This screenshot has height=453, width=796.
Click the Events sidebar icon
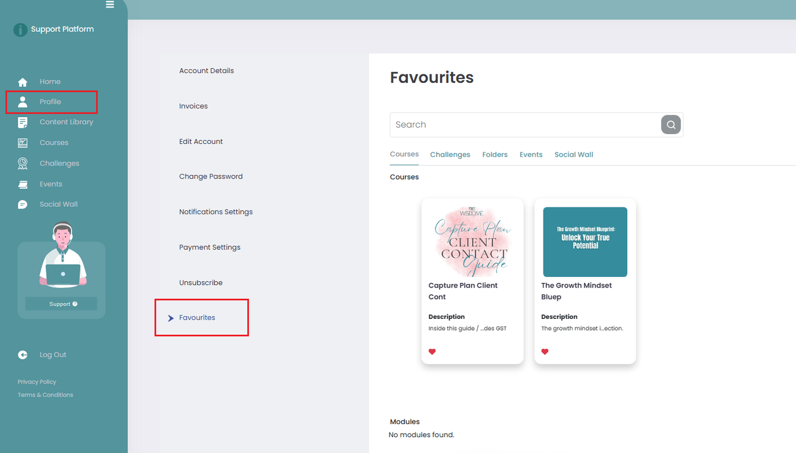[23, 184]
